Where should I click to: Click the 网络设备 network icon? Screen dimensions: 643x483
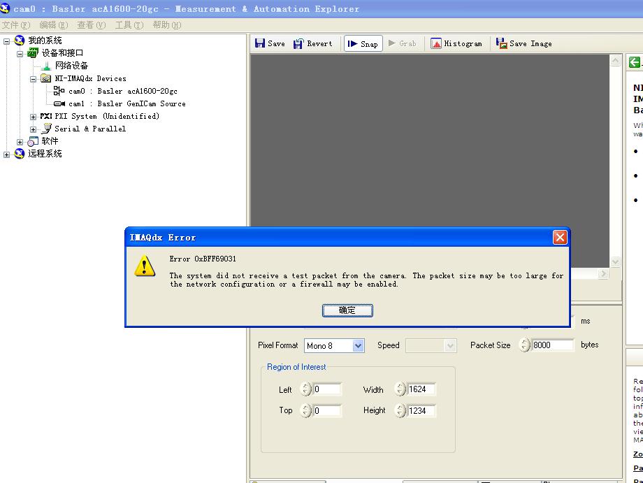tap(46, 66)
